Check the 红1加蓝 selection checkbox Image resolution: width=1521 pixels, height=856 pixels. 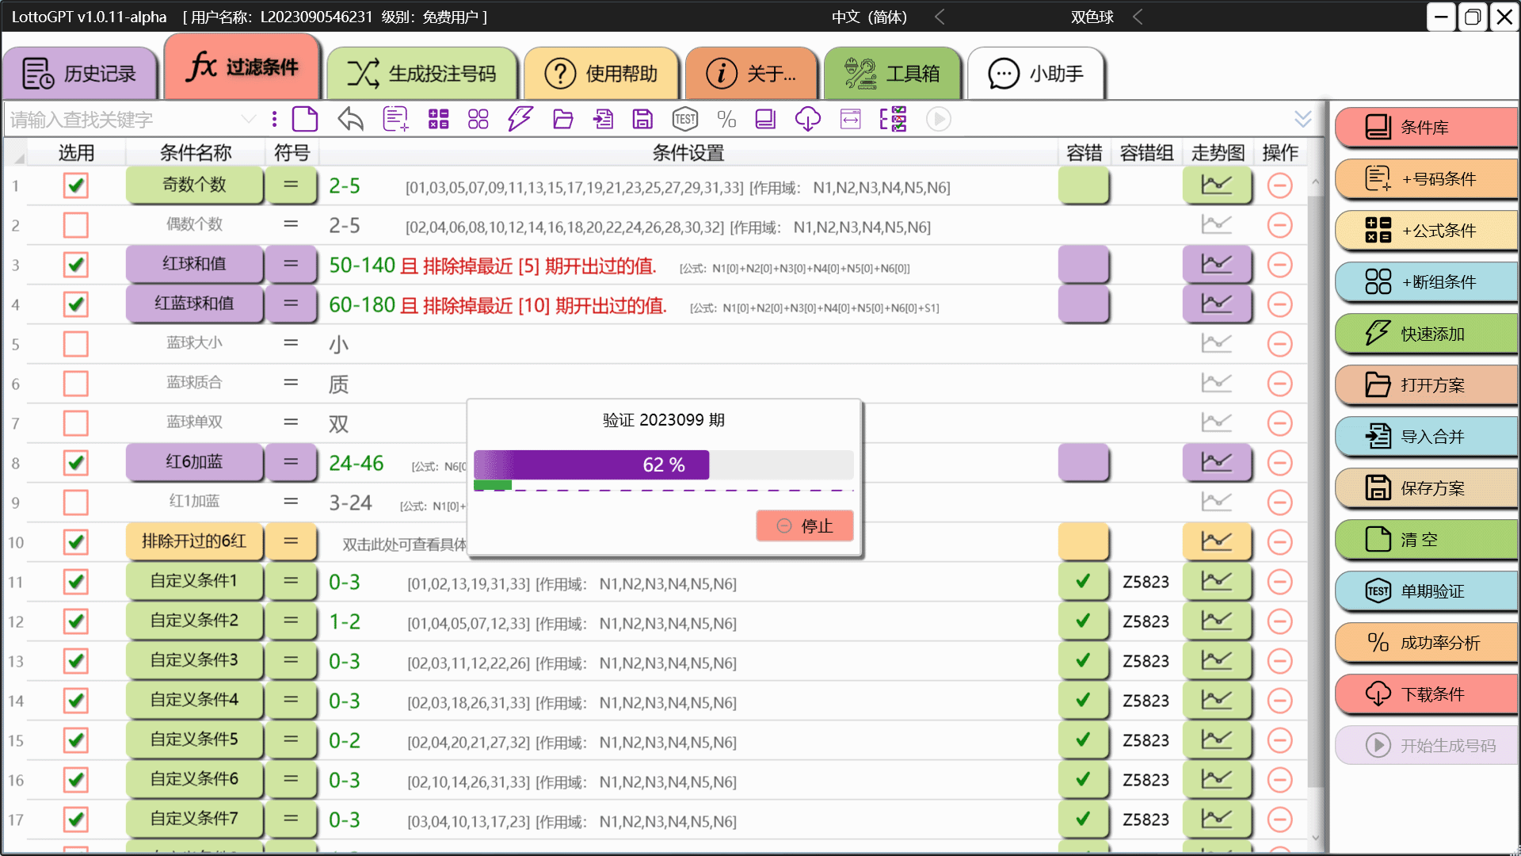(76, 503)
